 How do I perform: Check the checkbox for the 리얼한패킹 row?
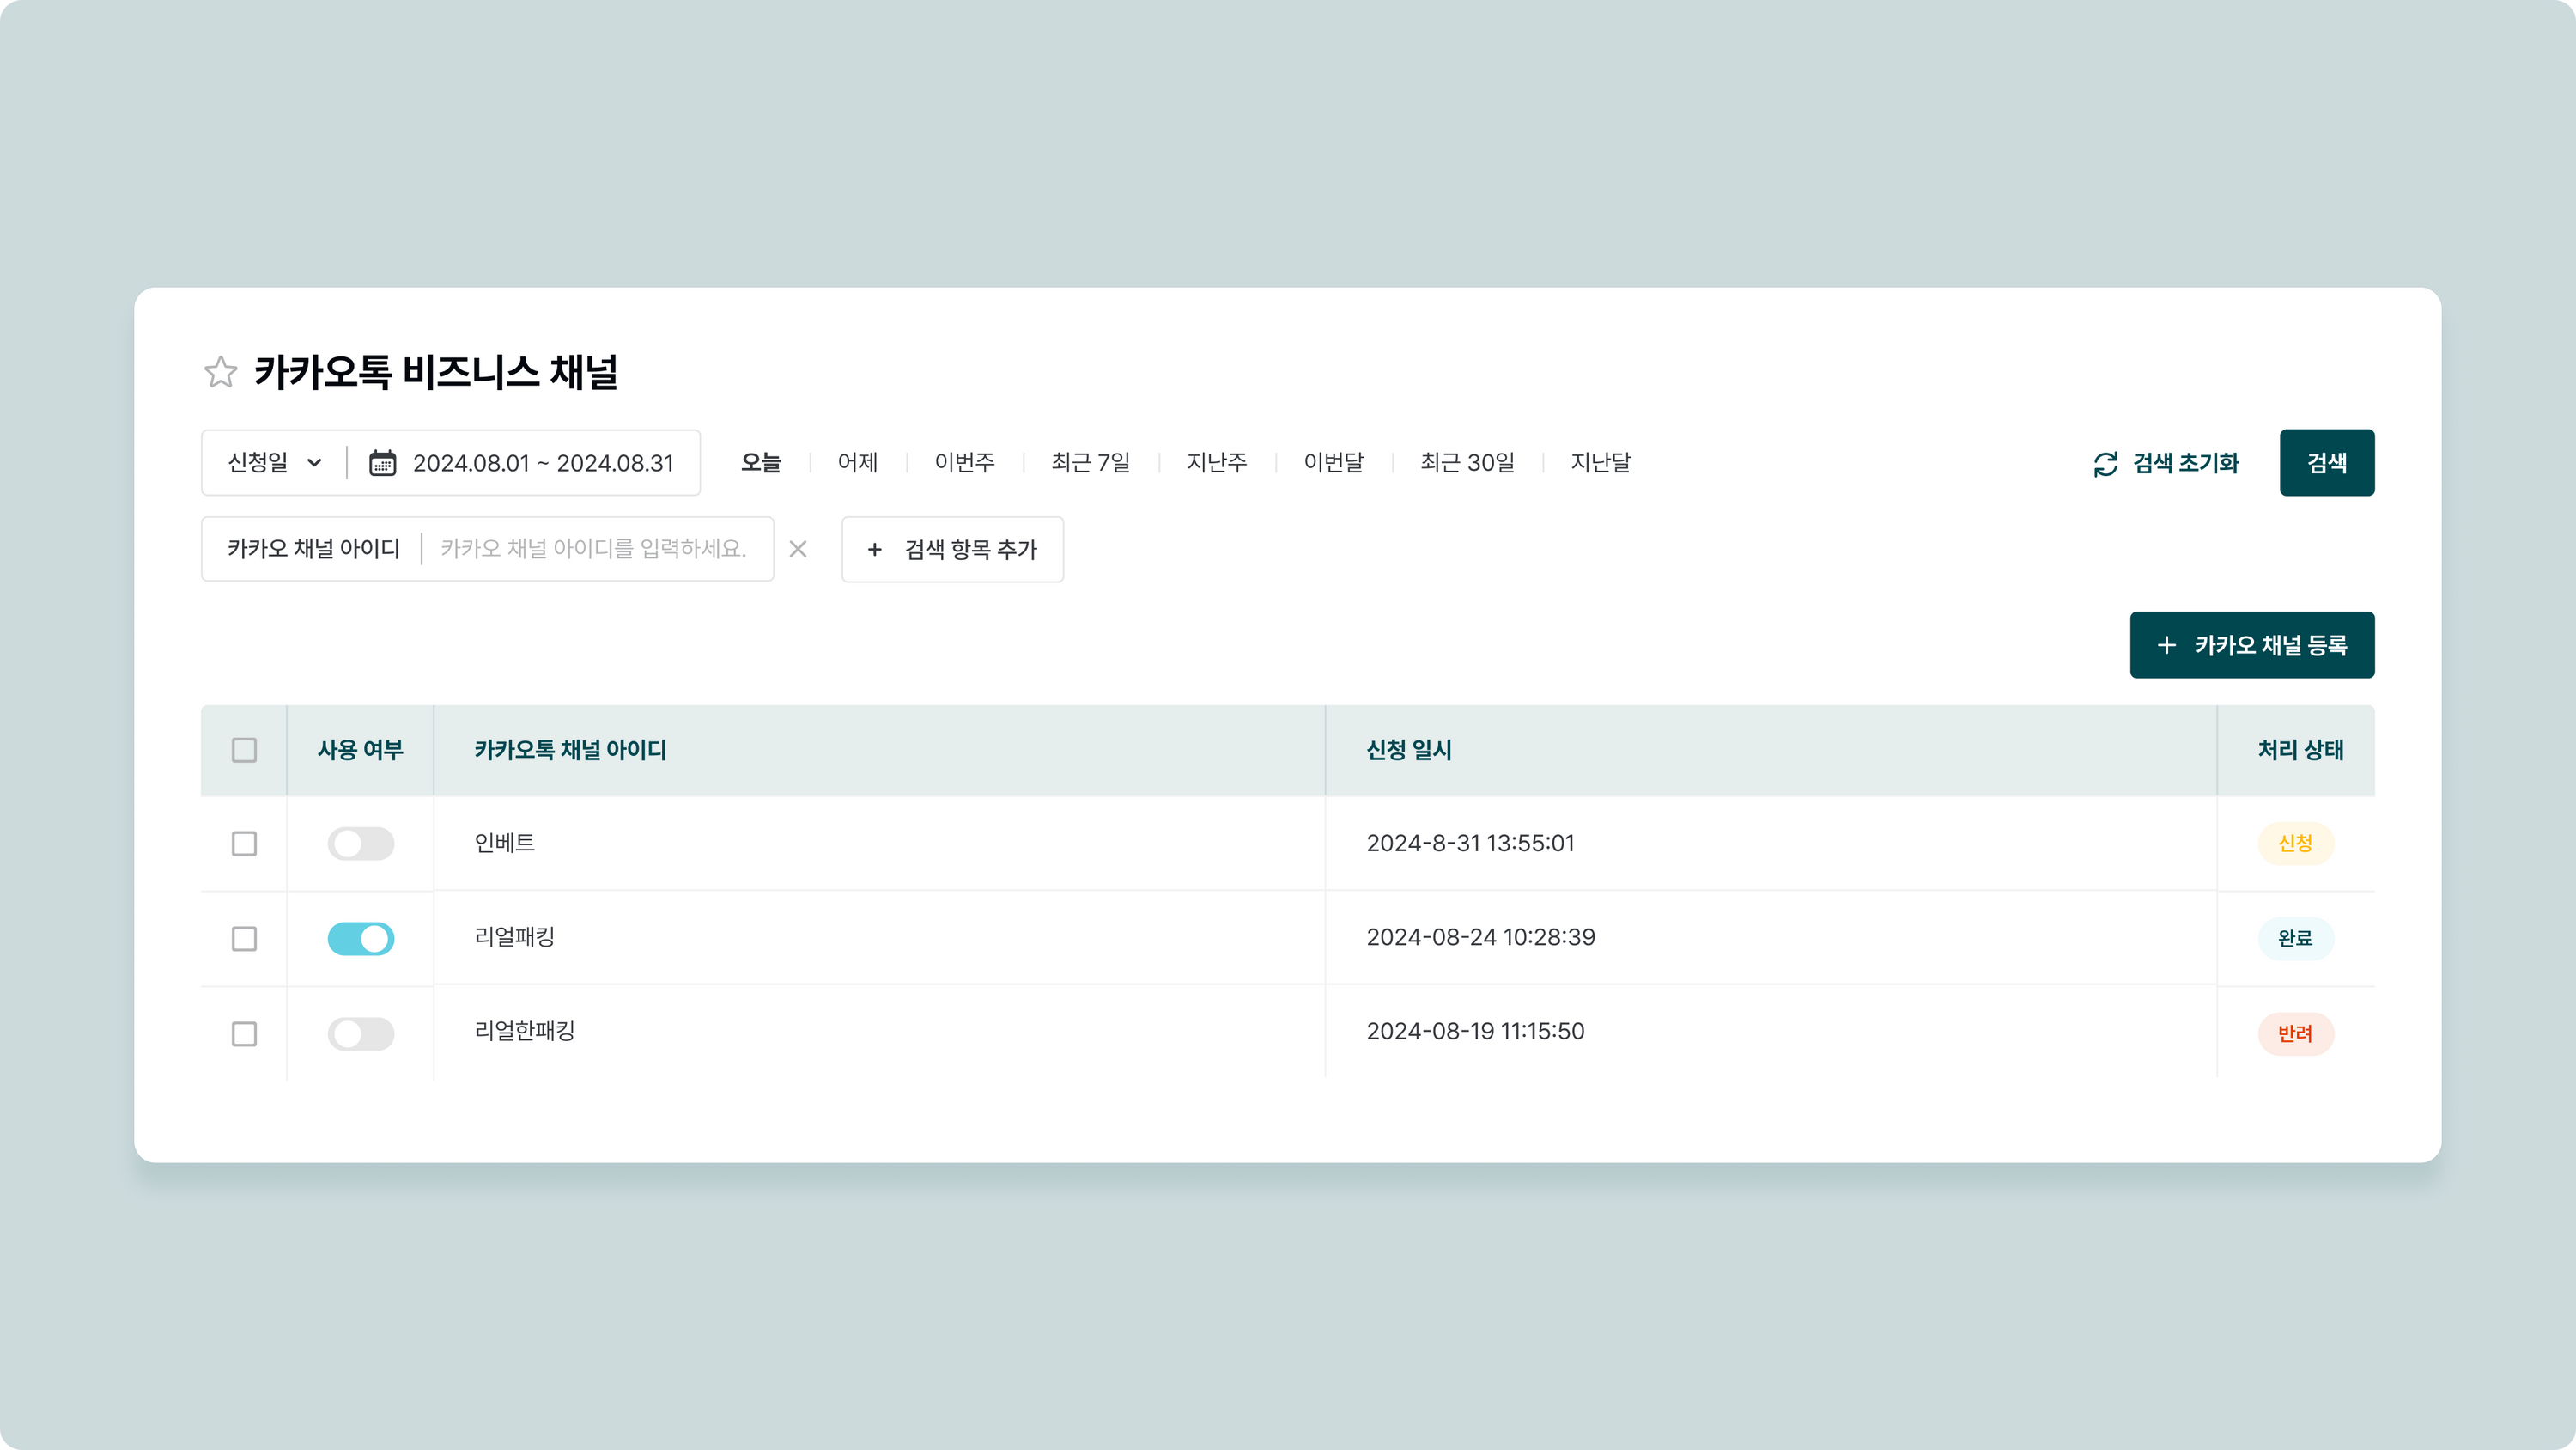pos(244,1033)
